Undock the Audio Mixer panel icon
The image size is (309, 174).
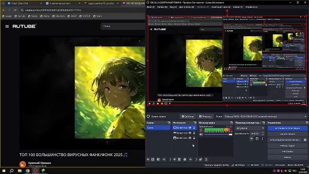(x=231, y=122)
